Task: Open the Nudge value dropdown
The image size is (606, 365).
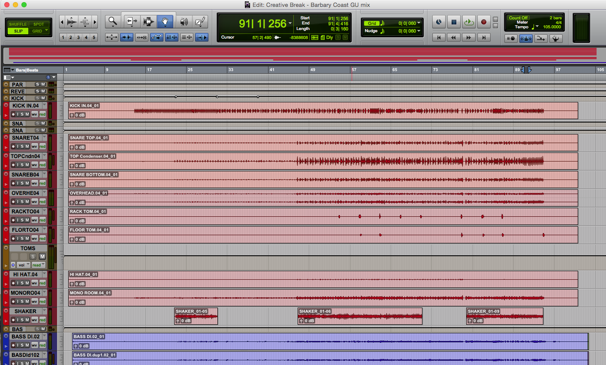Action: pos(419,31)
